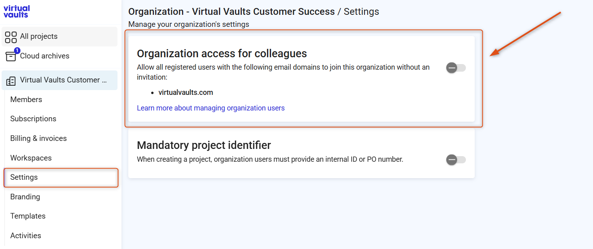Click the organization building icon
593x249 pixels.
click(x=11, y=80)
